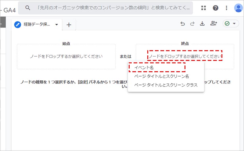The width and height of the screenshot is (244, 151).
Task: Open the help question mark icon
Action: (216, 8)
